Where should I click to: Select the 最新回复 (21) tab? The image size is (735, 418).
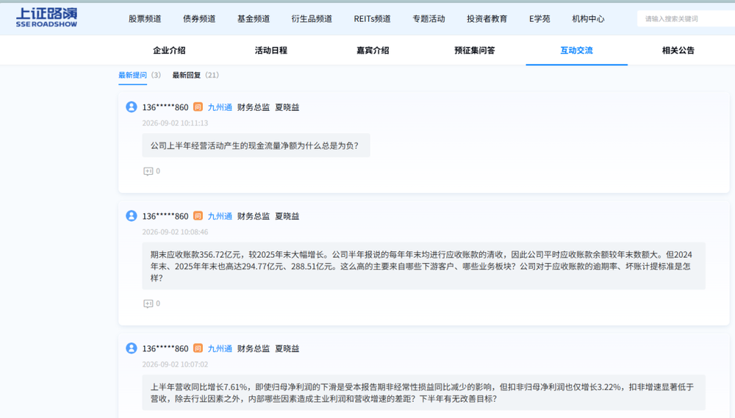click(196, 75)
